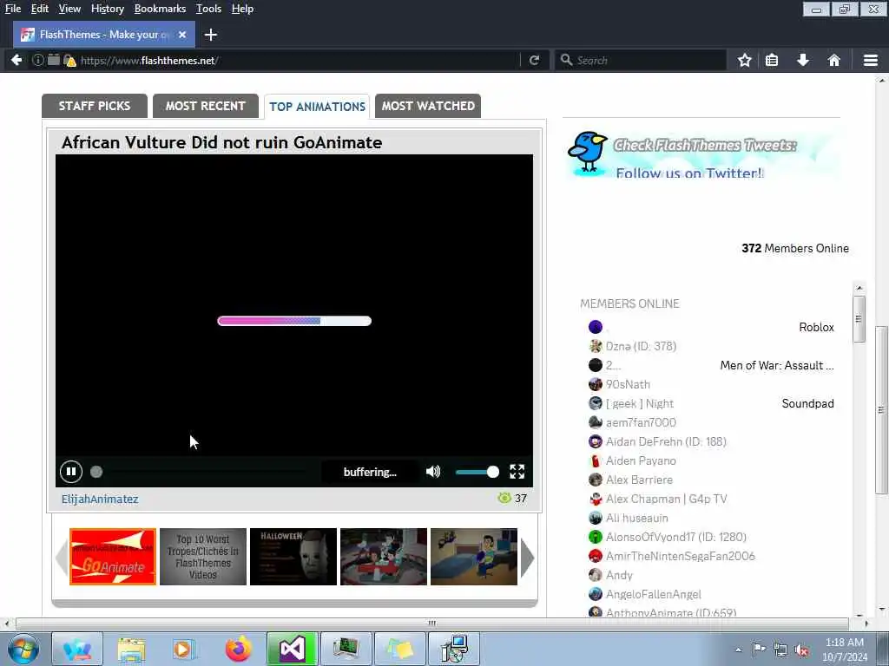Switch to the Most Recent tab
The image size is (889, 666).
[x=205, y=106]
